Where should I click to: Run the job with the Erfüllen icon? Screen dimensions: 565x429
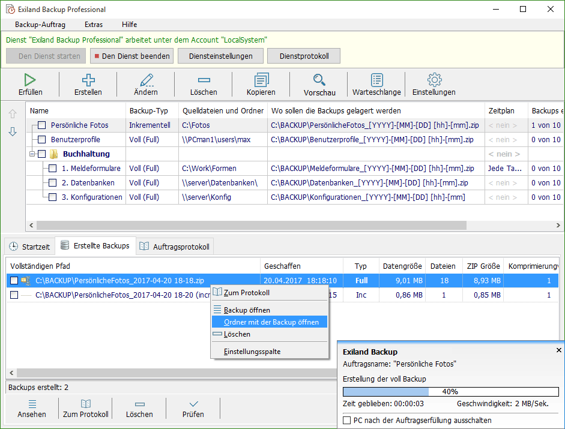(30, 80)
